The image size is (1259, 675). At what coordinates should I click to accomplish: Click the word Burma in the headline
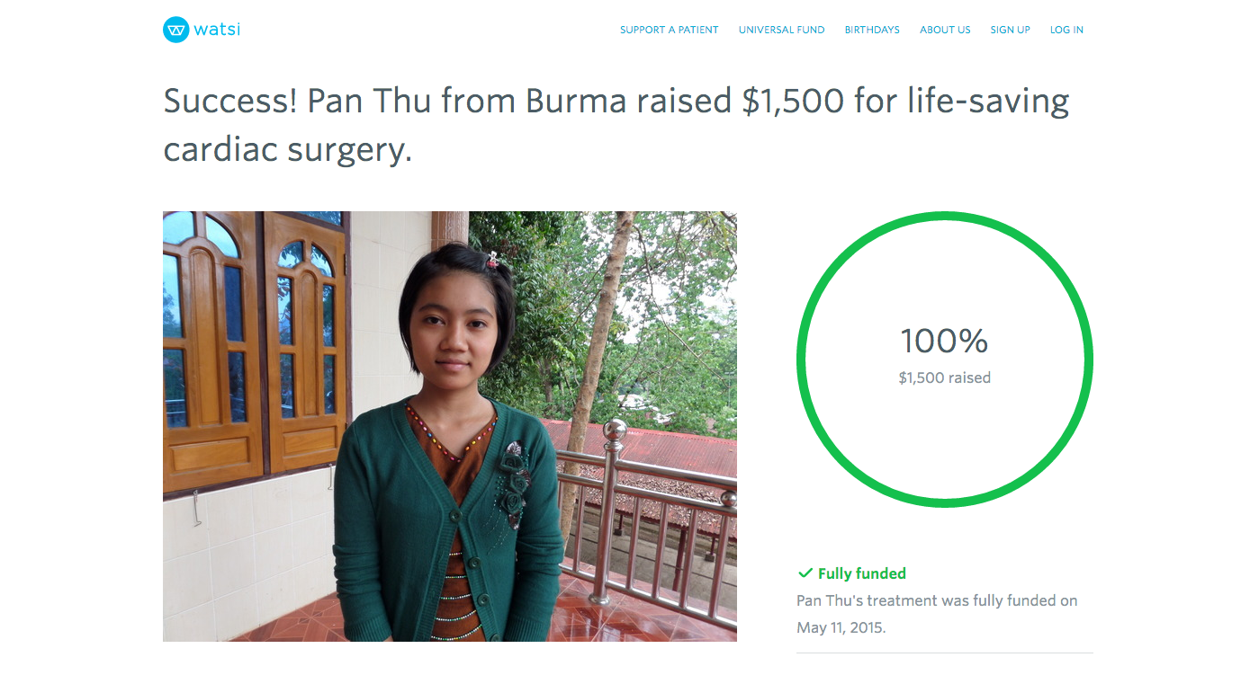[x=576, y=101]
